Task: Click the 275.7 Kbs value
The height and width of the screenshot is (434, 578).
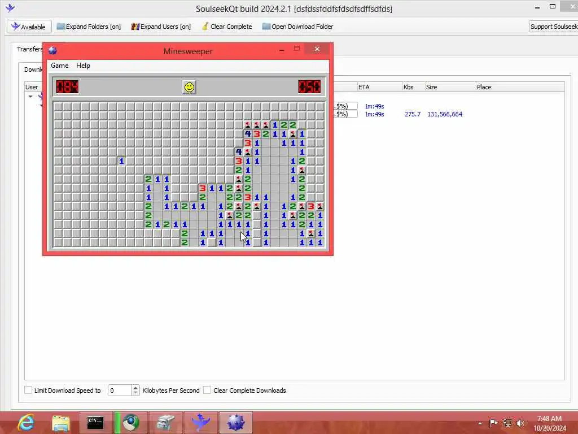Action: (x=412, y=114)
